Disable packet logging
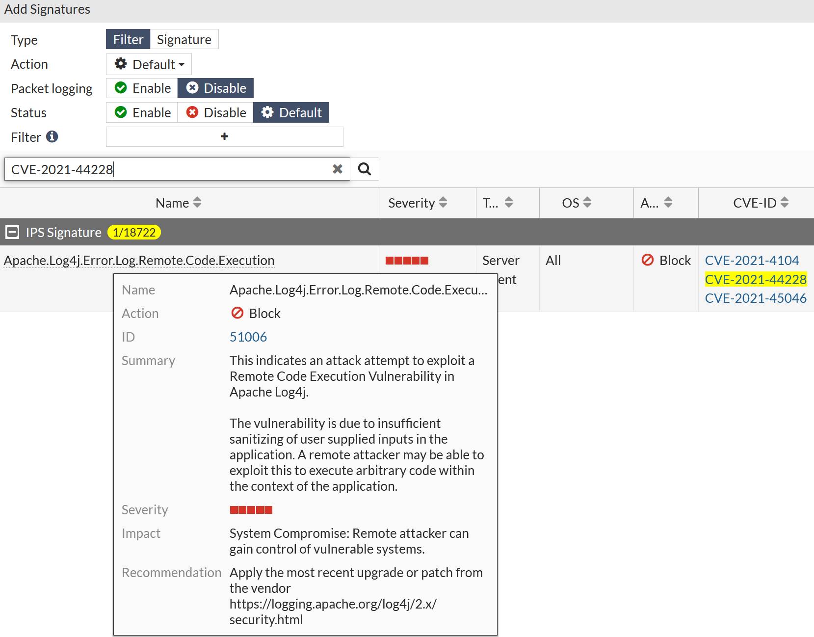 [215, 88]
